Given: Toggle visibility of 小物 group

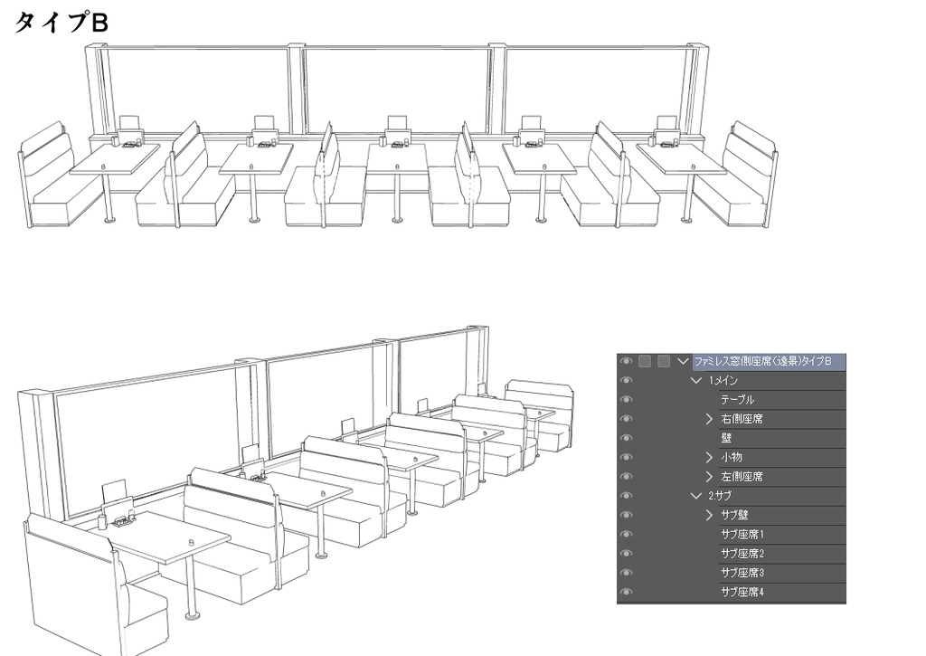Looking at the screenshot, I should pyautogui.click(x=626, y=458).
